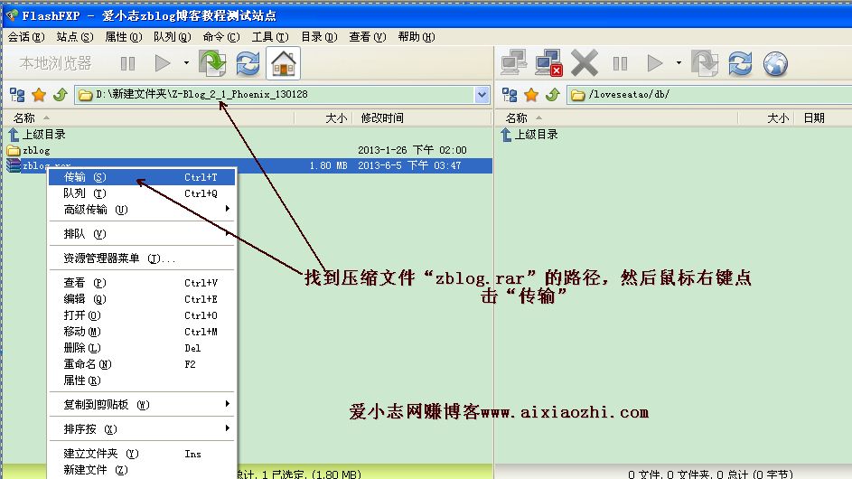The width and height of the screenshot is (852, 479).
Task: Choose 查看 Ctrl+V in context menu
Action: coord(142,283)
